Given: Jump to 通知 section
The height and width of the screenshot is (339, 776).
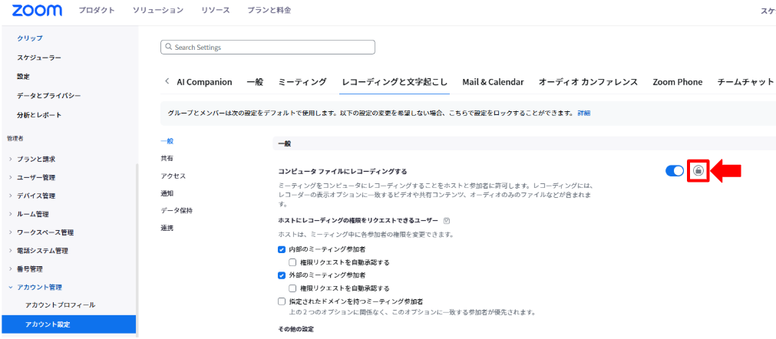Looking at the screenshot, I should click(x=167, y=193).
